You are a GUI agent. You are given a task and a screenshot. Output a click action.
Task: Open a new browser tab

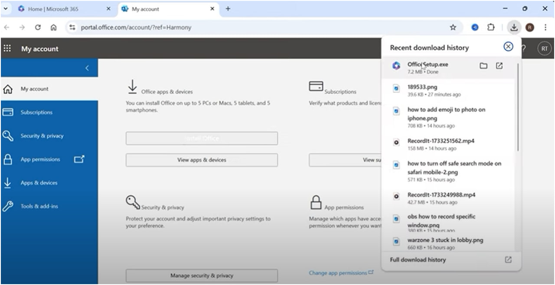tap(228, 9)
